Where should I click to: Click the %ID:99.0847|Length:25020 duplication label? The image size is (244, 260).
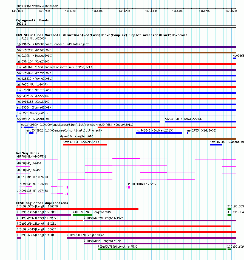(x=36, y=218)
